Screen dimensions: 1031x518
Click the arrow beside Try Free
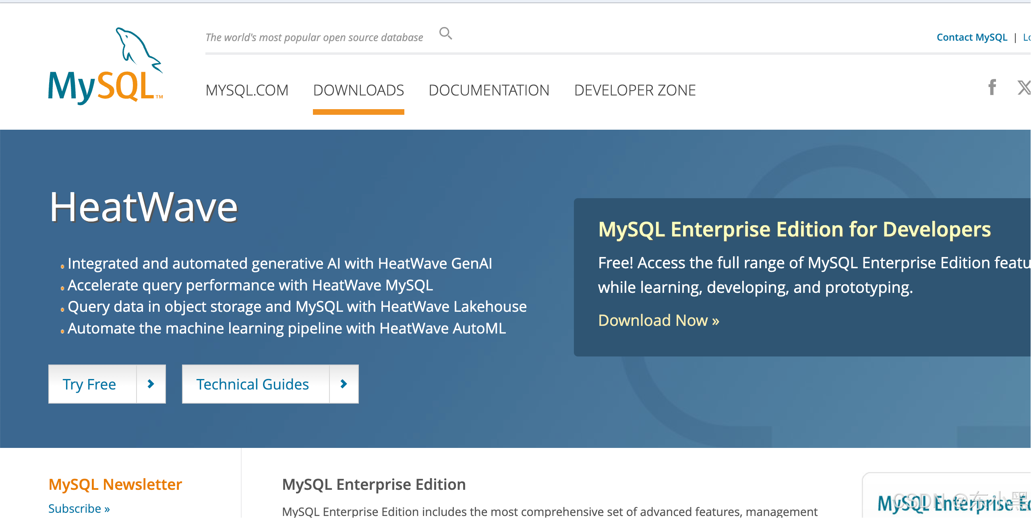coord(151,384)
